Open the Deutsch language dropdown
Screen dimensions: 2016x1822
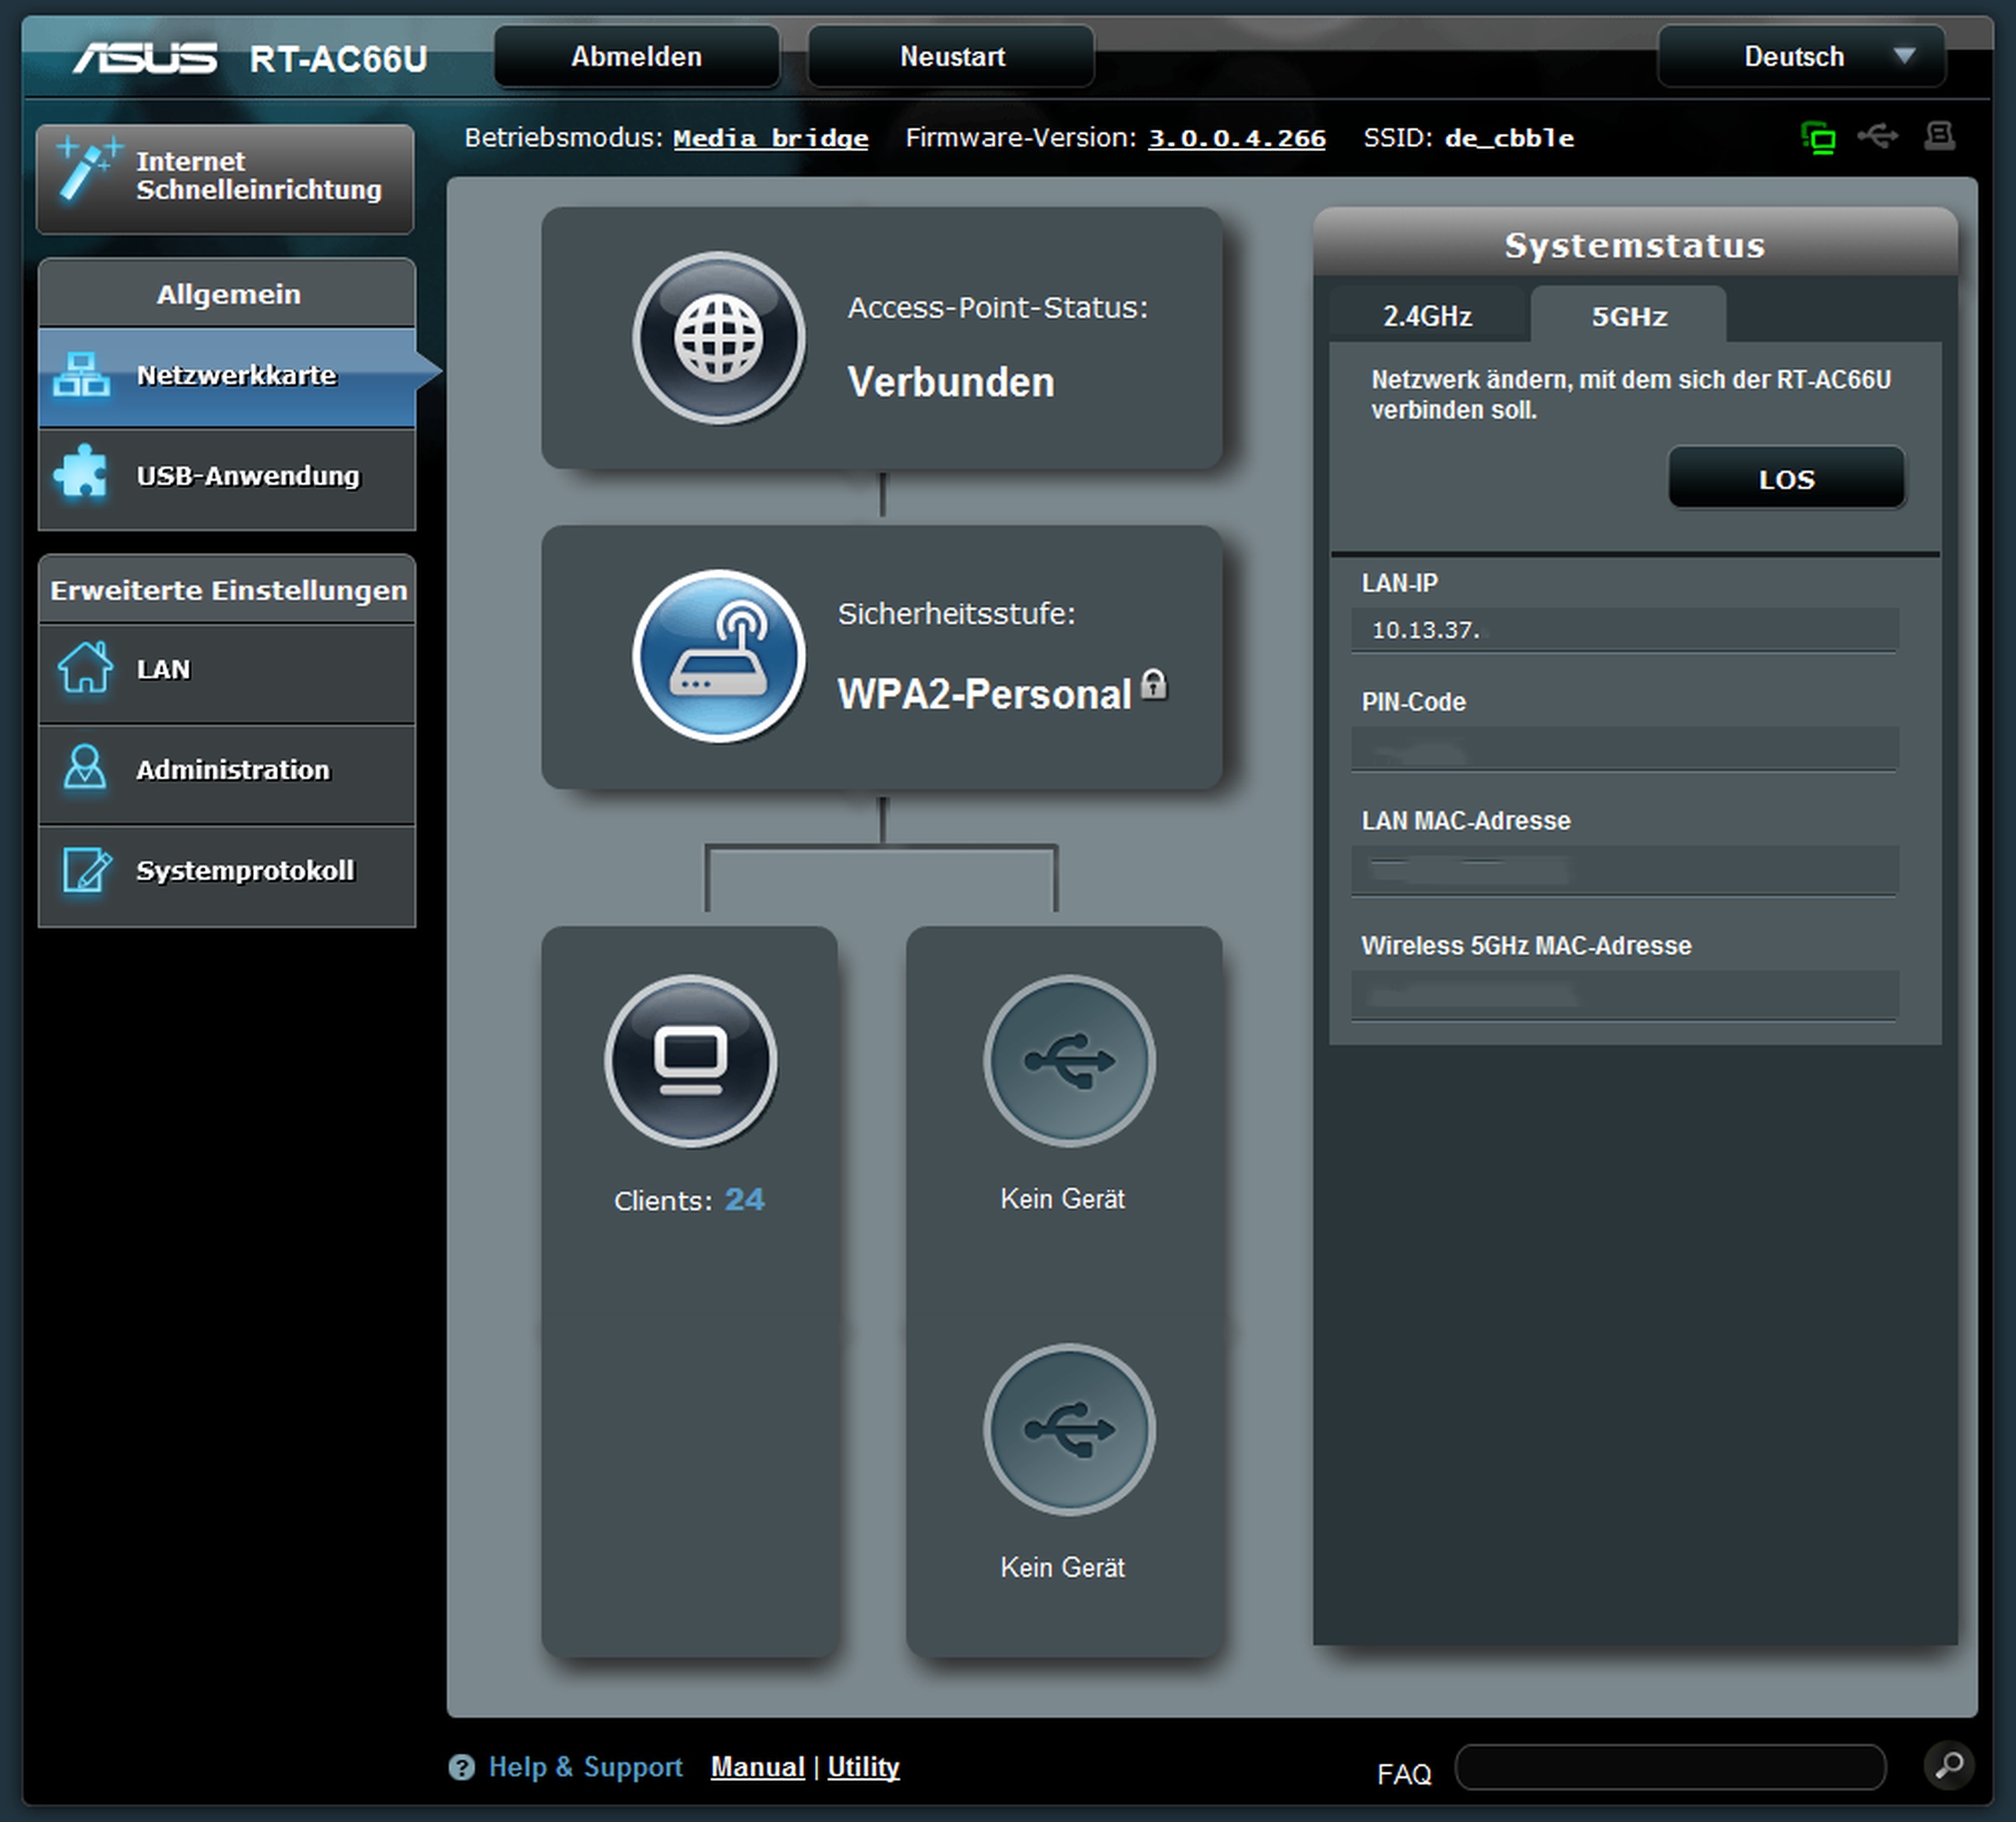(1801, 57)
